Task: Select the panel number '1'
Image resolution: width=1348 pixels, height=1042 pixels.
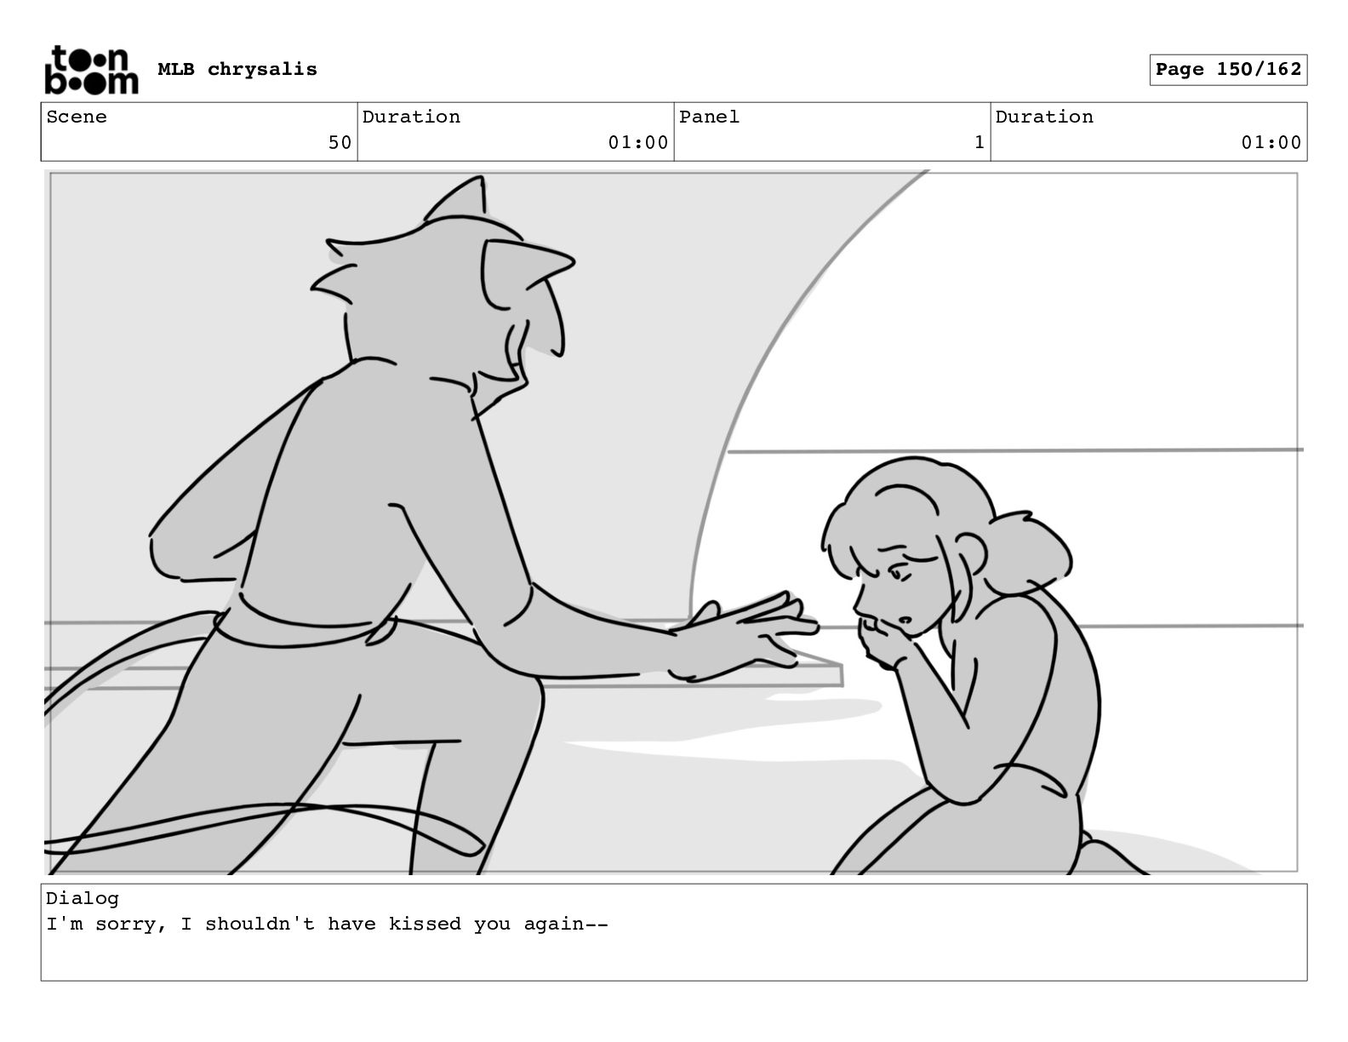Action: click(x=979, y=142)
